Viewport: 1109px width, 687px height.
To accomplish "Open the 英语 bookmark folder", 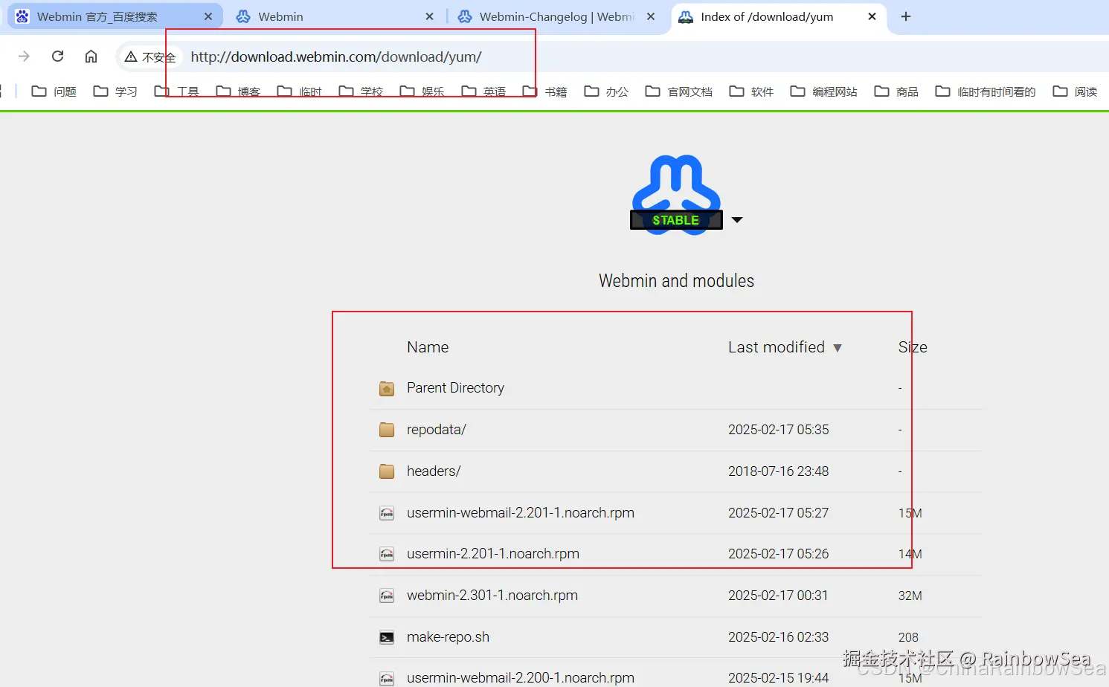I will pos(483,91).
